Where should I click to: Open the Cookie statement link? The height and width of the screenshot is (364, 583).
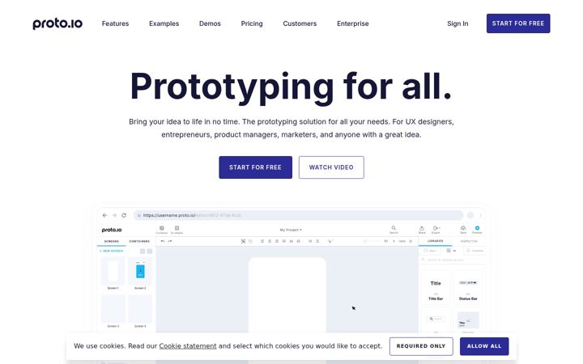pyautogui.click(x=188, y=346)
